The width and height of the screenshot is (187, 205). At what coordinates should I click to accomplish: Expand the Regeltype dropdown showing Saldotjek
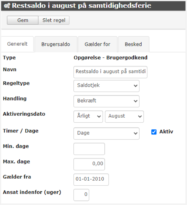click(x=106, y=86)
